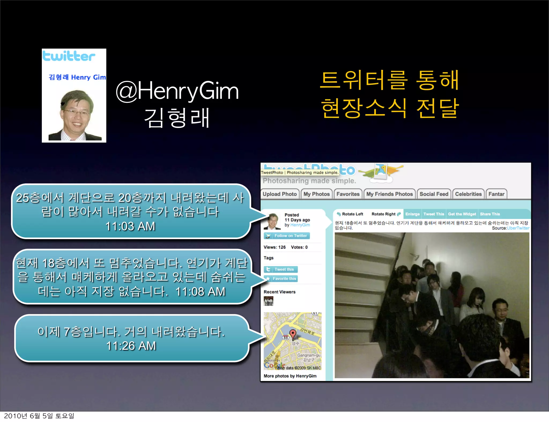Click the bird icon on Follow on Twitter
Viewport: 549px width, 422px height.
click(x=268, y=236)
